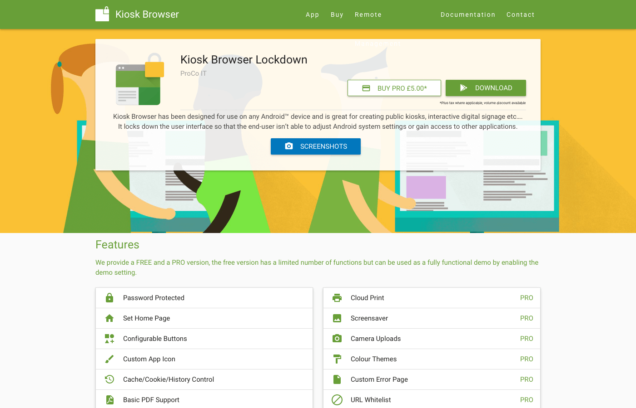Click the Kiosk Browser Lockdown app icon
Viewport: 636px width, 408px height.
click(140, 79)
